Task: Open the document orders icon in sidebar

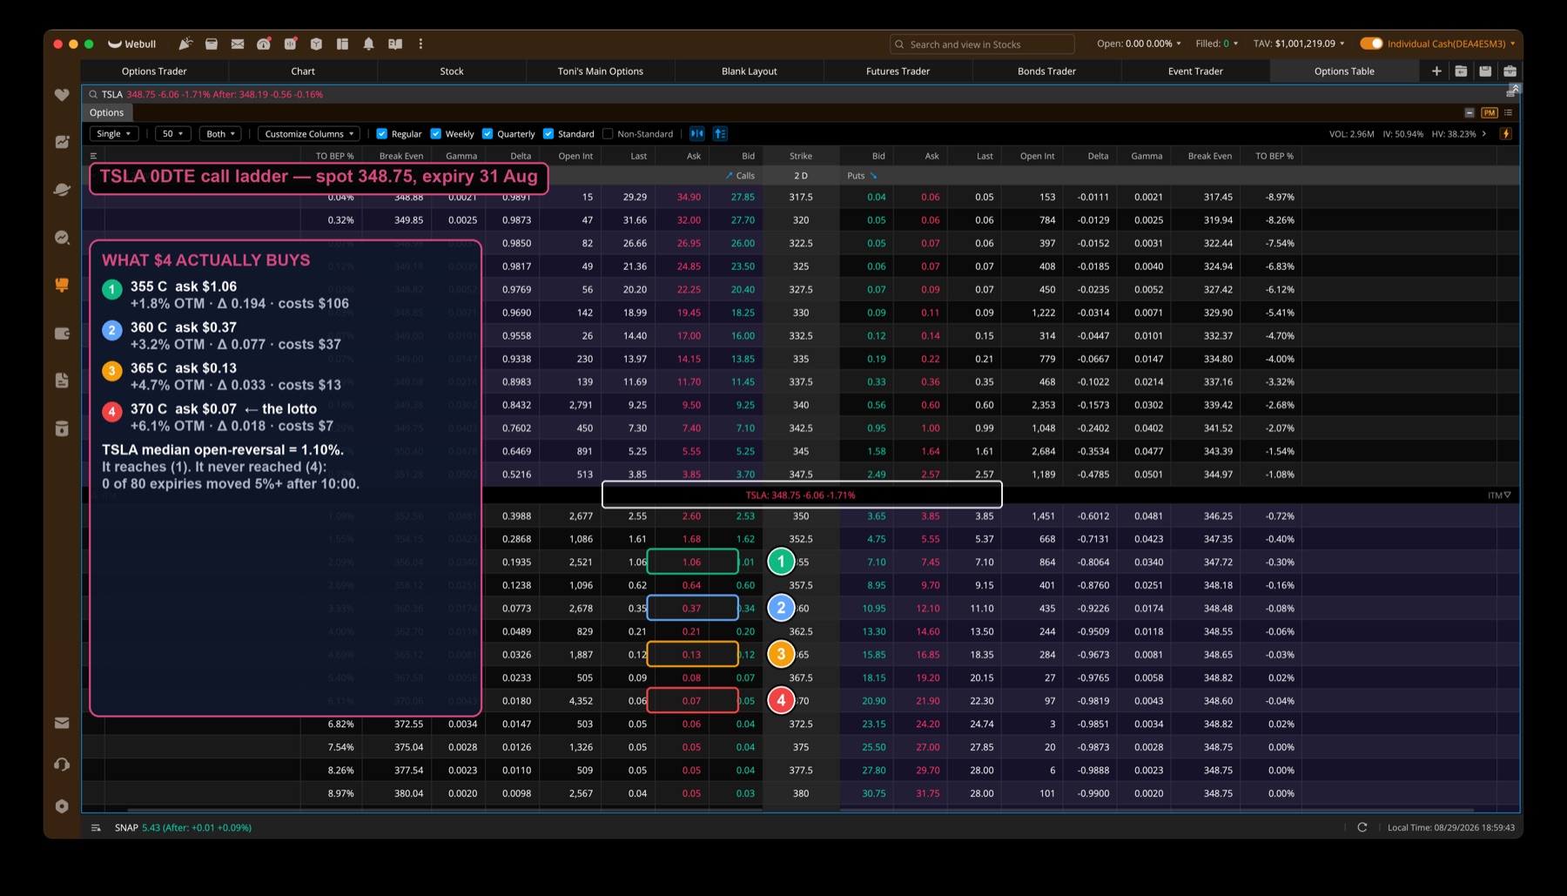Action: tap(62, 381)
